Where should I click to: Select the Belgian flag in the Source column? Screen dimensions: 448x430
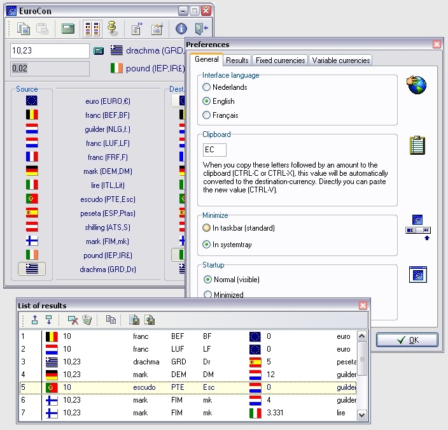coord(32,115)
